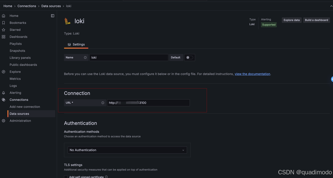Check Add self-signed certificate checkbox
The image size is (333, 178).
[x=66, y=177]
